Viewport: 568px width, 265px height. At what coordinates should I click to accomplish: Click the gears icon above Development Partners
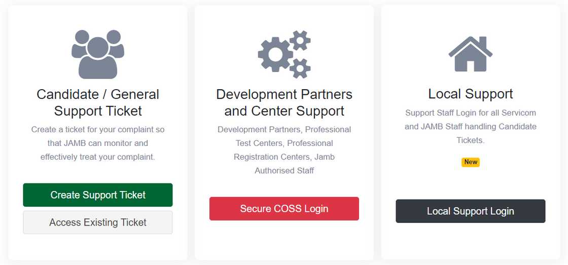(284, 54)
